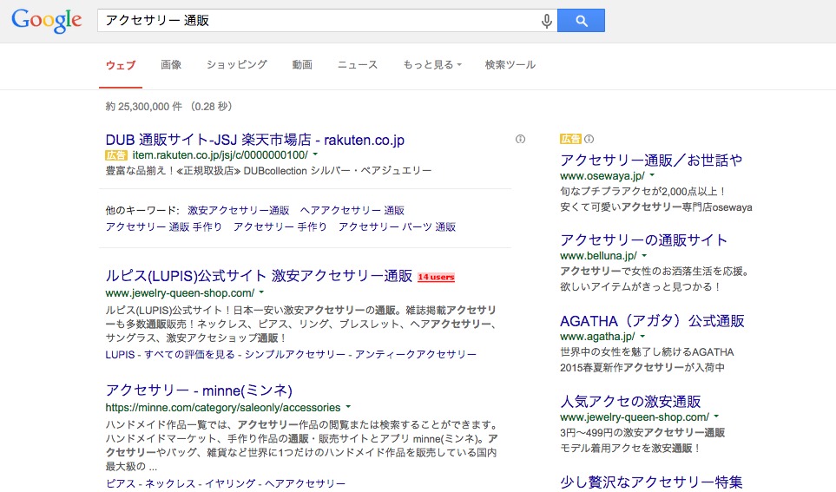The width and height of the screenshot is (836, 492).
Task: Select the ウェブ tab
Action: (x=121, y=65)
